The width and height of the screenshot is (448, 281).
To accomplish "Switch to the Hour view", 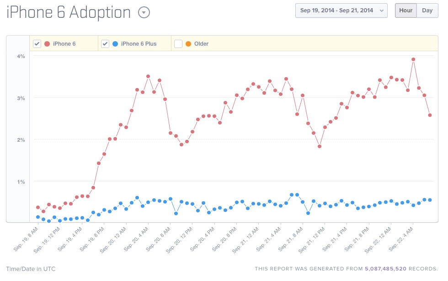I will pos(405,11).
